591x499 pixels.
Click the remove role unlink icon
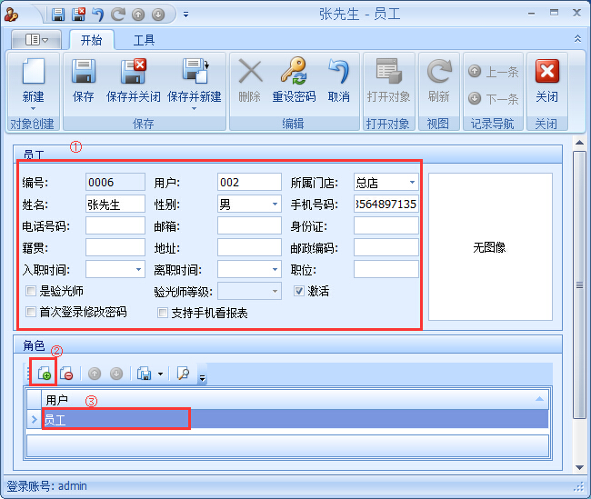[x=66, y=374]
